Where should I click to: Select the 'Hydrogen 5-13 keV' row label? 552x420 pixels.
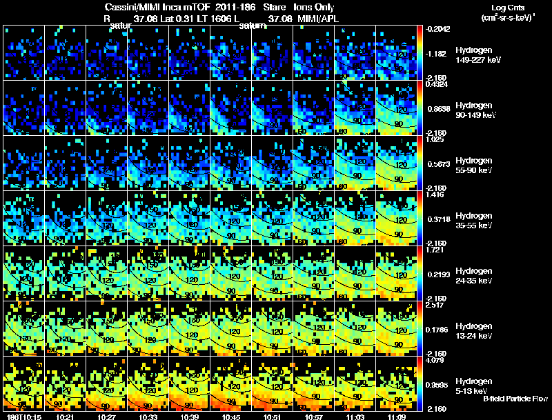[474, 386]
